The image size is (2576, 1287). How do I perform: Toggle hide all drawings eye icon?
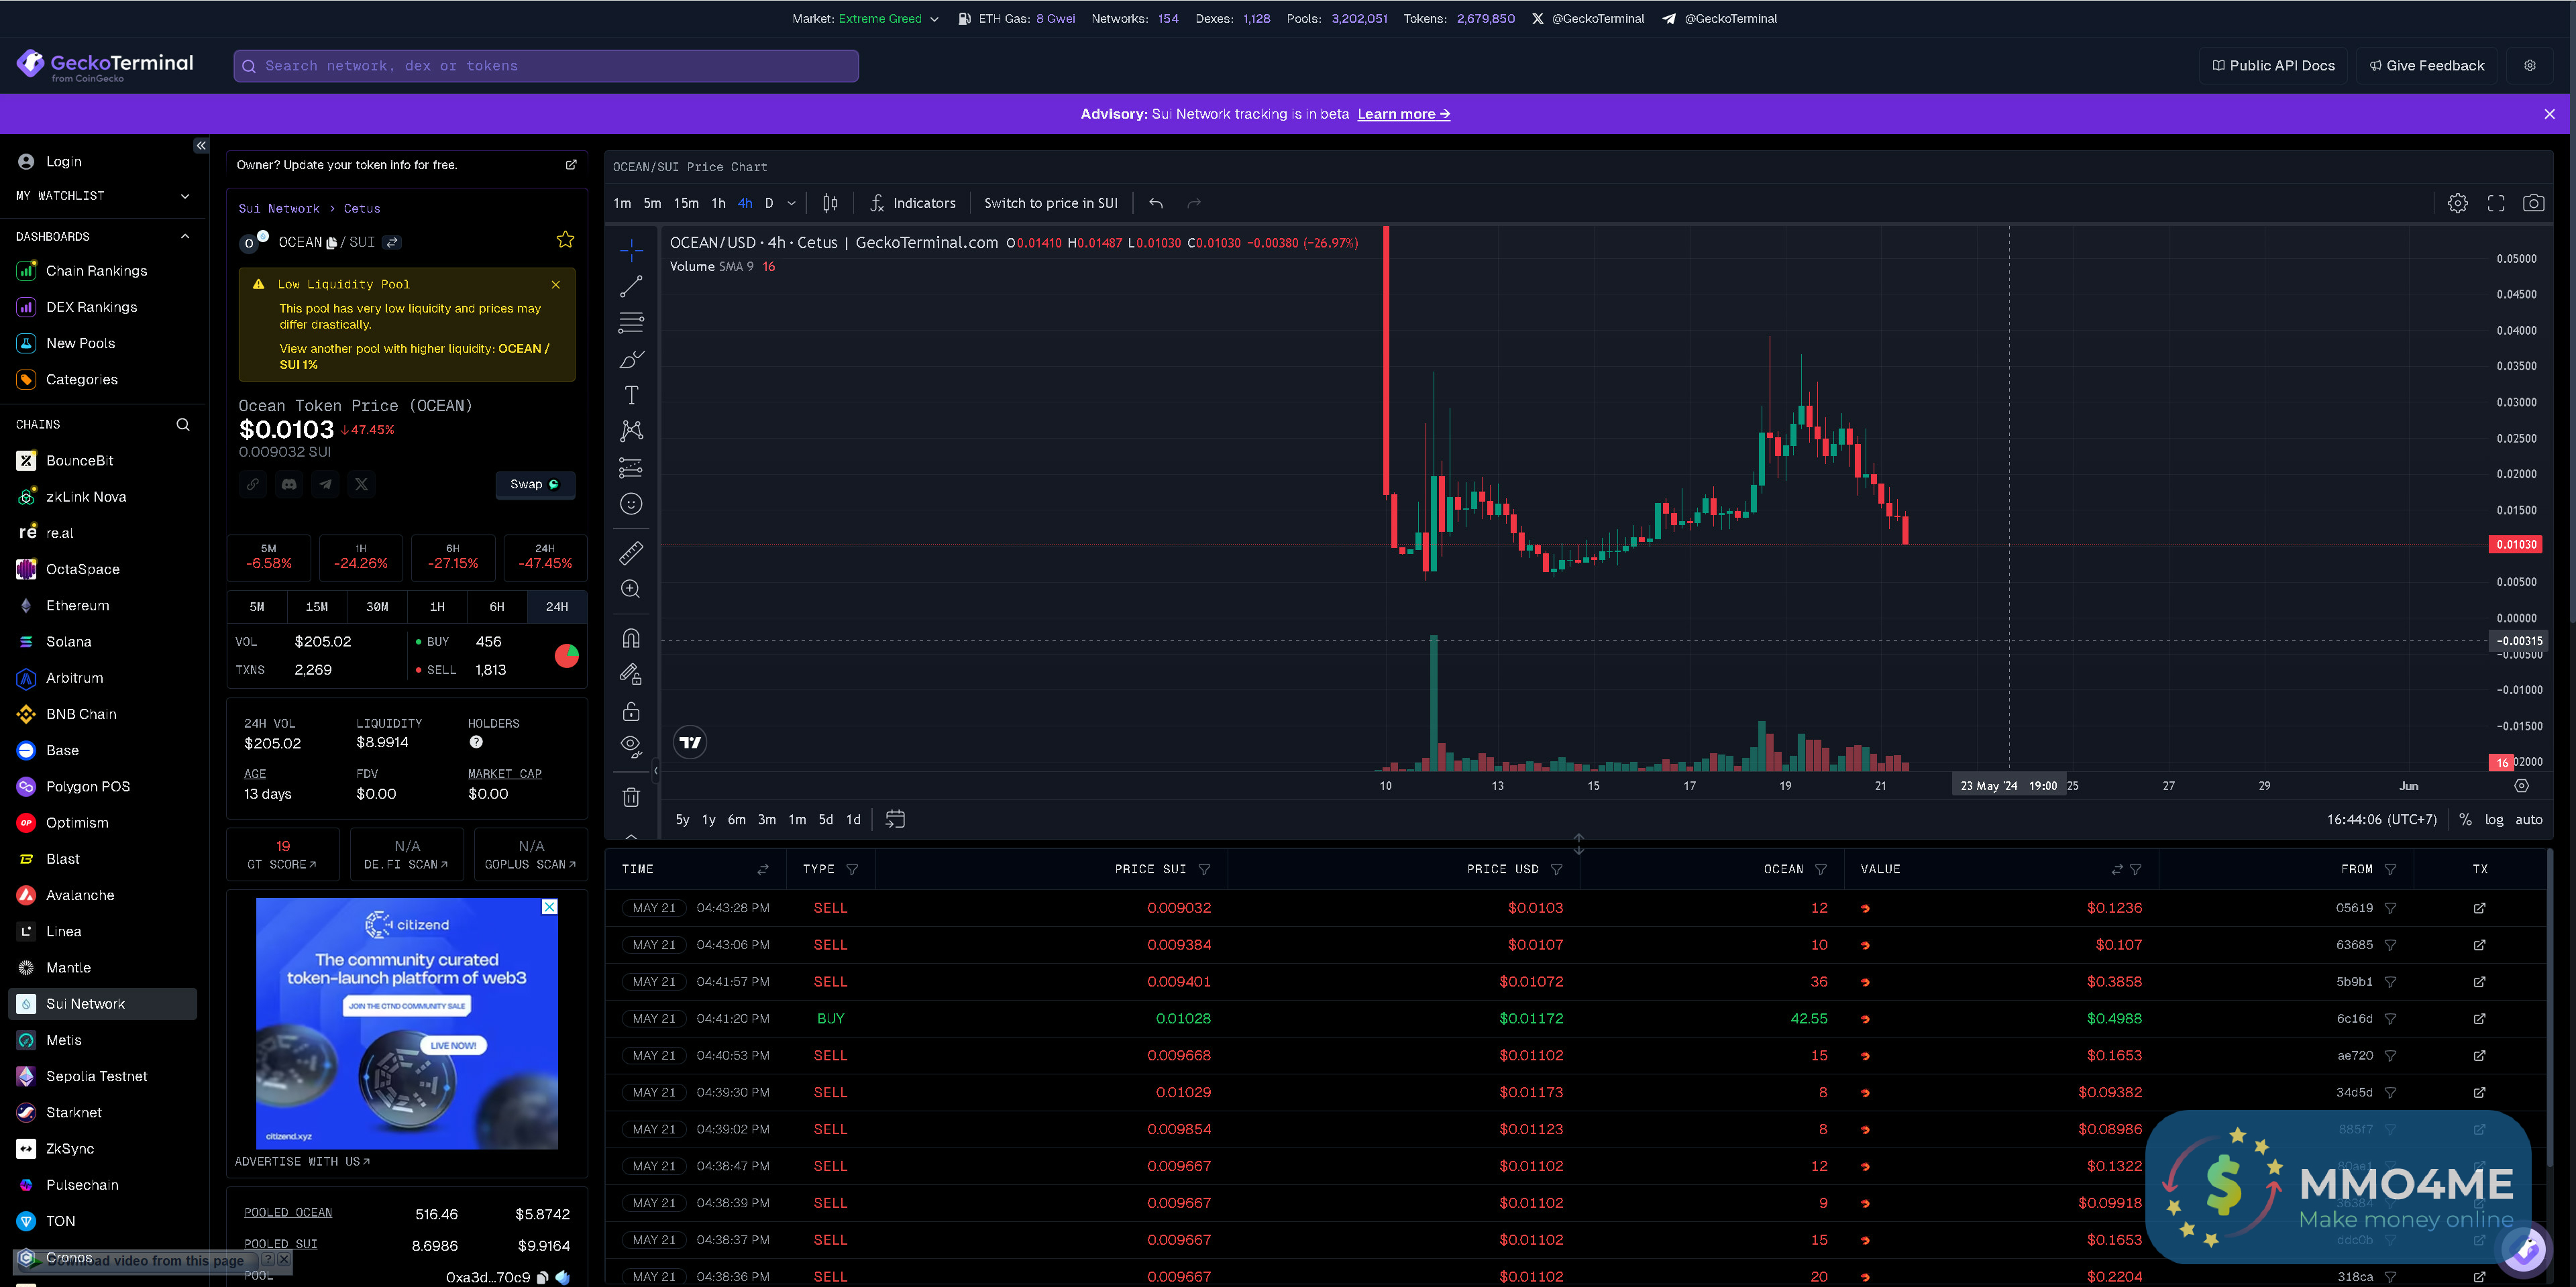[x=631, y=745]
